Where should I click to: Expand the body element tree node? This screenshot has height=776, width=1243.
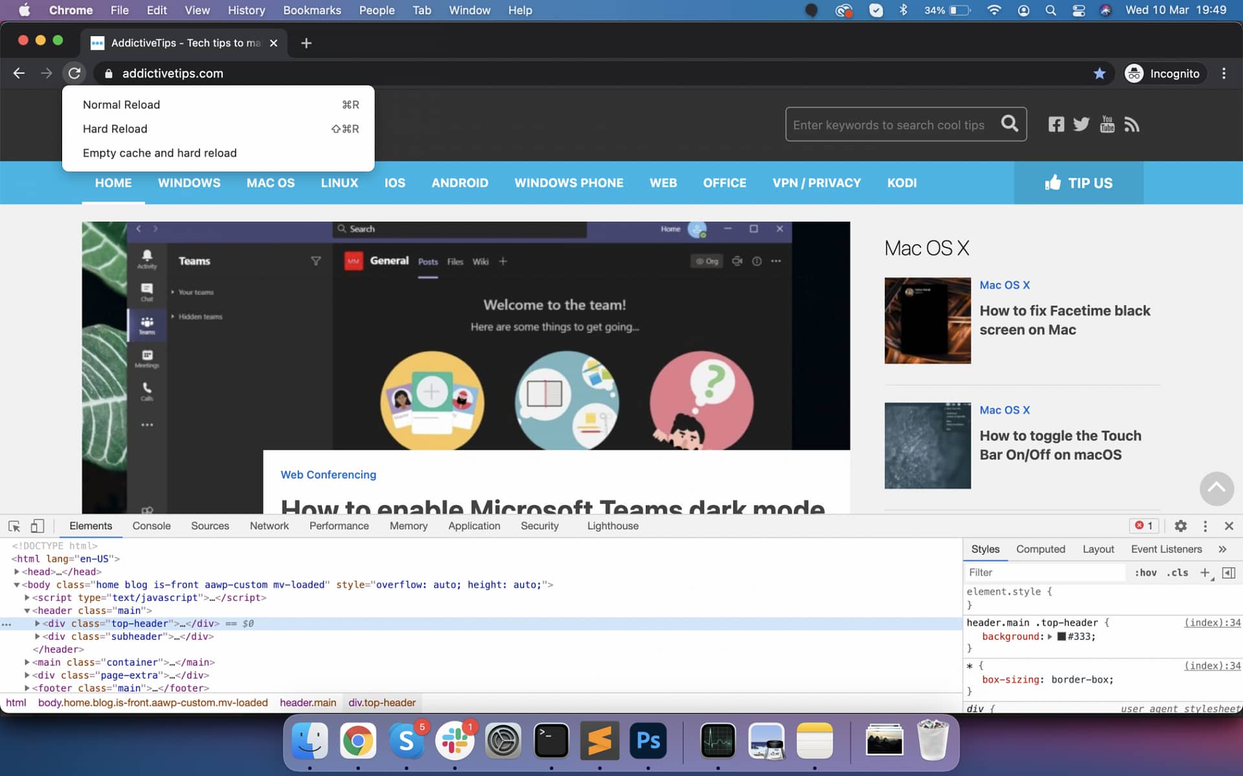coord(17,584)
